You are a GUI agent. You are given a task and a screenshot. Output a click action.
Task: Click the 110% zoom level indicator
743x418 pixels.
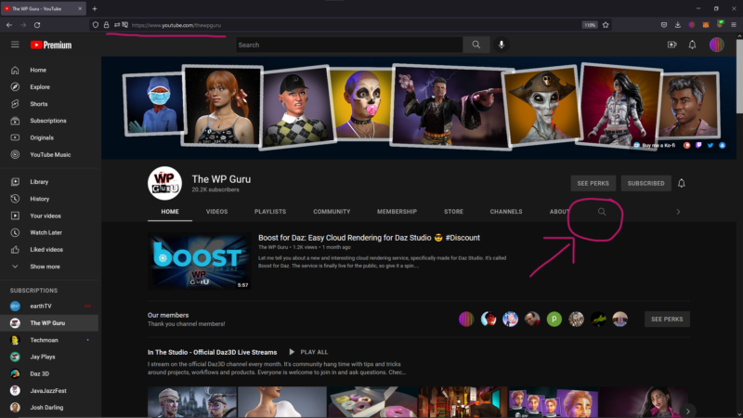click(590, 25)
